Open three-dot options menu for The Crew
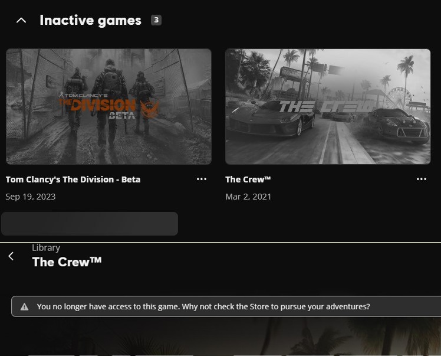The image size is (441, 356). (x=422, y=179)
